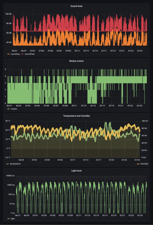Click the 07/11 tick on the Sound level axis

(x=77, y=51)
